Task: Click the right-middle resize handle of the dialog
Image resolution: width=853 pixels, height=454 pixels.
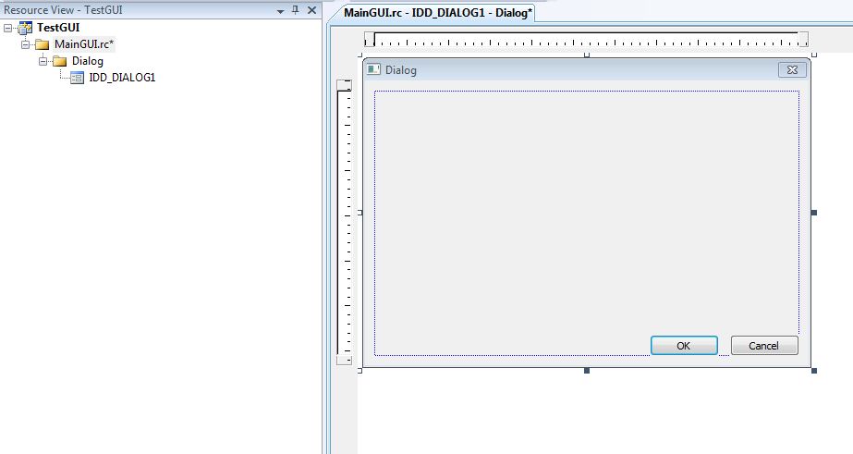Action: (x=814, y=213)
